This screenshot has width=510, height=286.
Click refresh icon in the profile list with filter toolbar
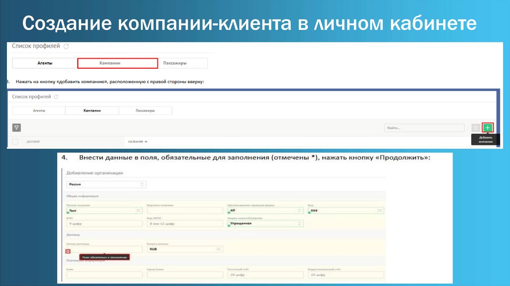[56, 97]
